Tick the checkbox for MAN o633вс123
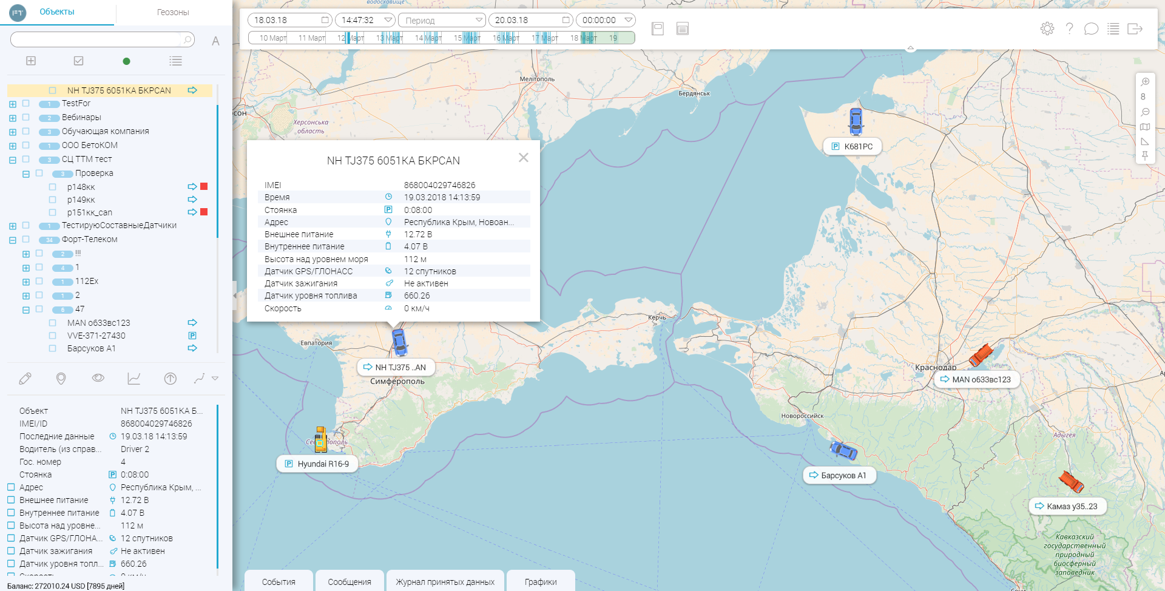The image size is (1165, 591). [x=53, y=323]
